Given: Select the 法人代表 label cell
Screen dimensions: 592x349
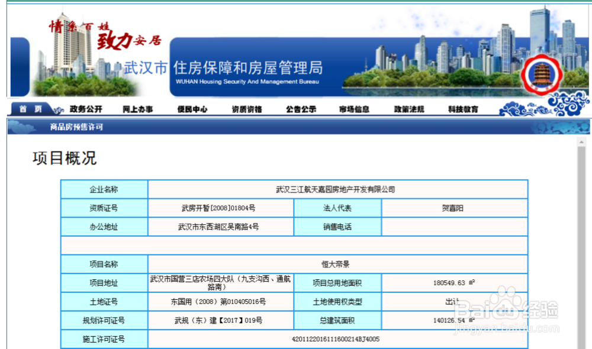Looking at the screenshot, I should [337, 208].
